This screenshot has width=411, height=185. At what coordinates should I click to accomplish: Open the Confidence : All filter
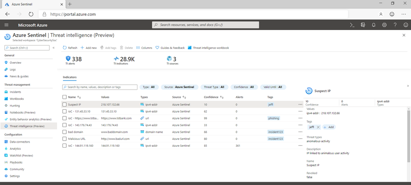tap(244, 87)
